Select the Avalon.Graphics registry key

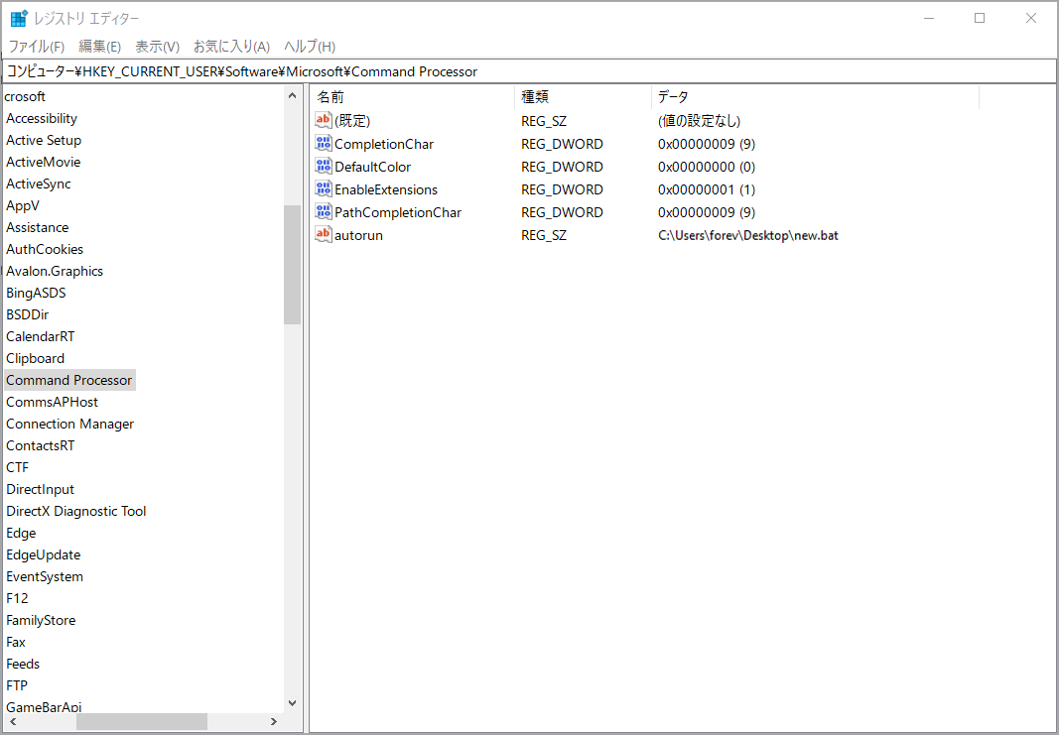55,271
